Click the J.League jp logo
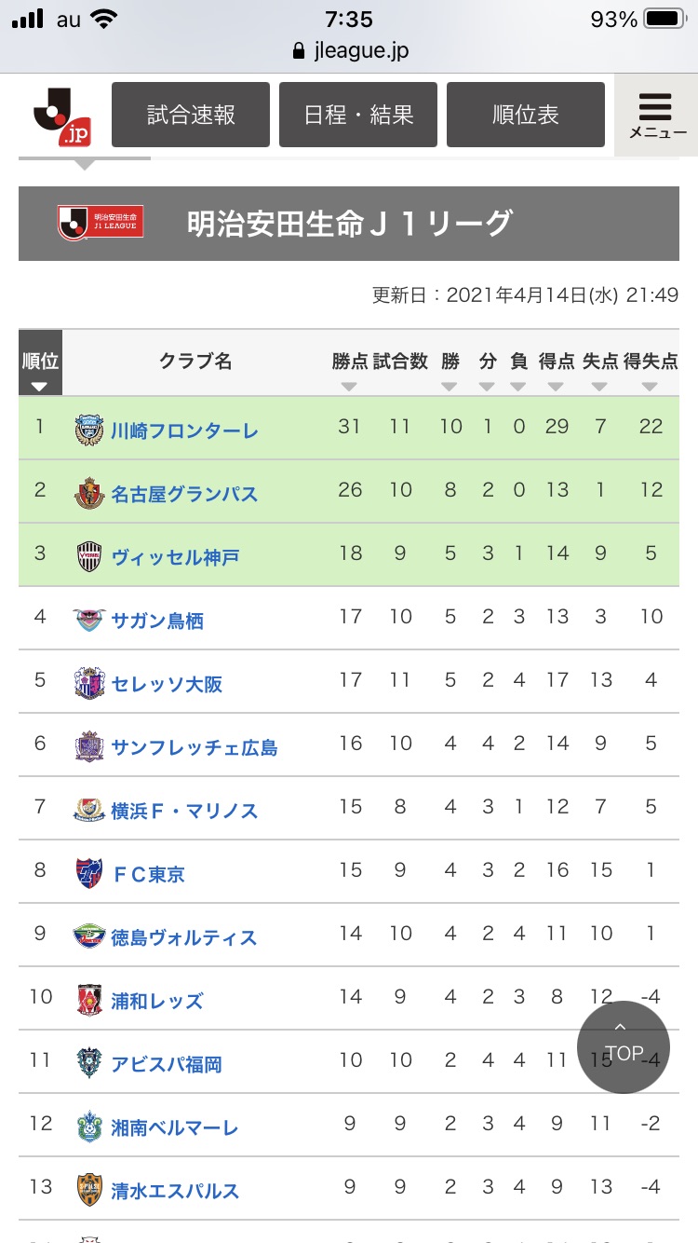Image resolution: width=698 pixels, height=1243 pixels. point(60,116)
